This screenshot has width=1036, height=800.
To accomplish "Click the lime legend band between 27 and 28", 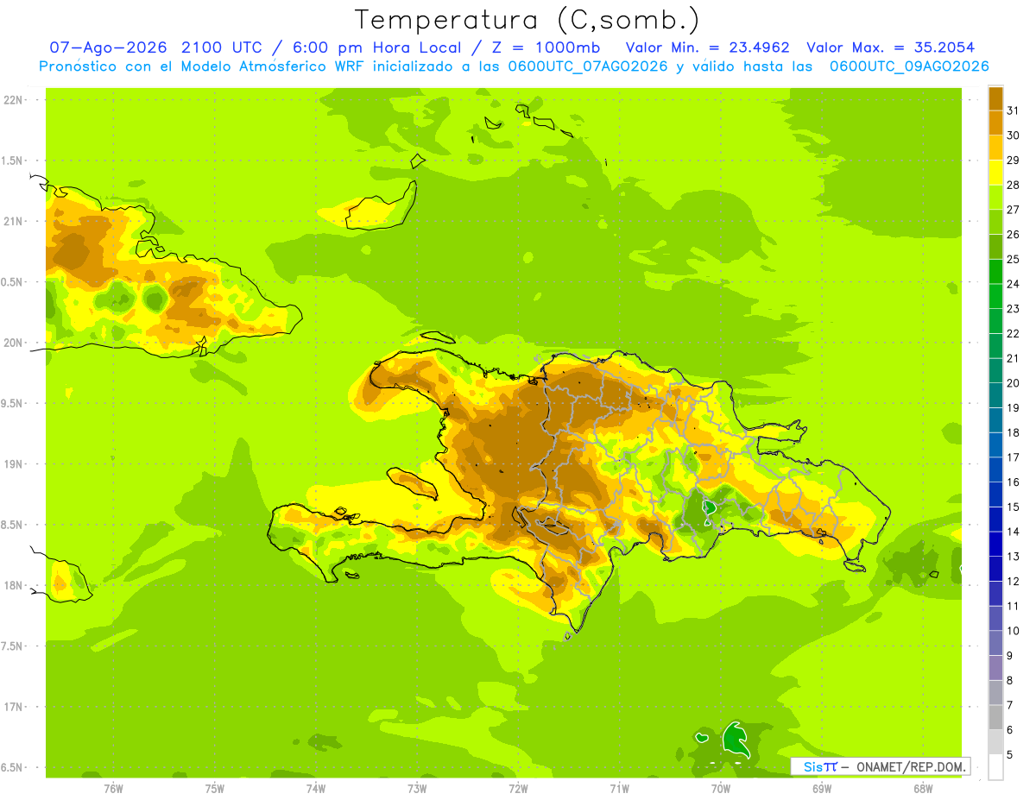I will pos(995,197).
